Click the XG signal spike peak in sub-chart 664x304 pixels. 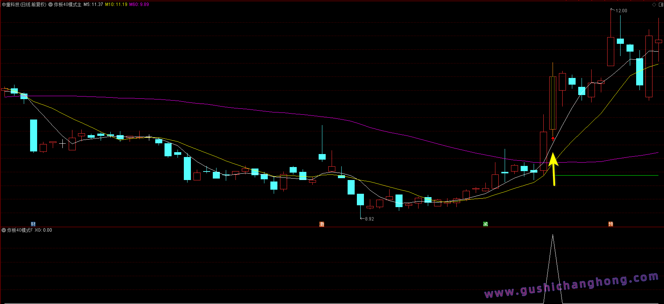pyautogui.click(x=553, y=235)
